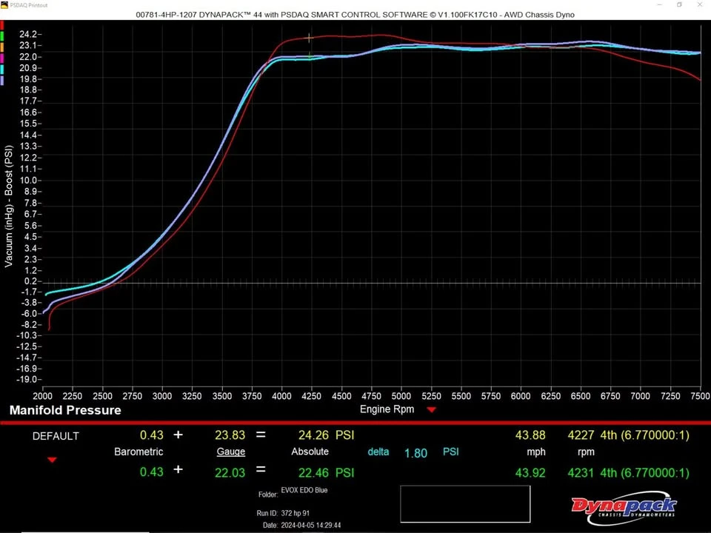The width and height of the screenshot is (711, 533).
Task: Click the PSDAQ Printout app icon
Action: coord(4,5)
